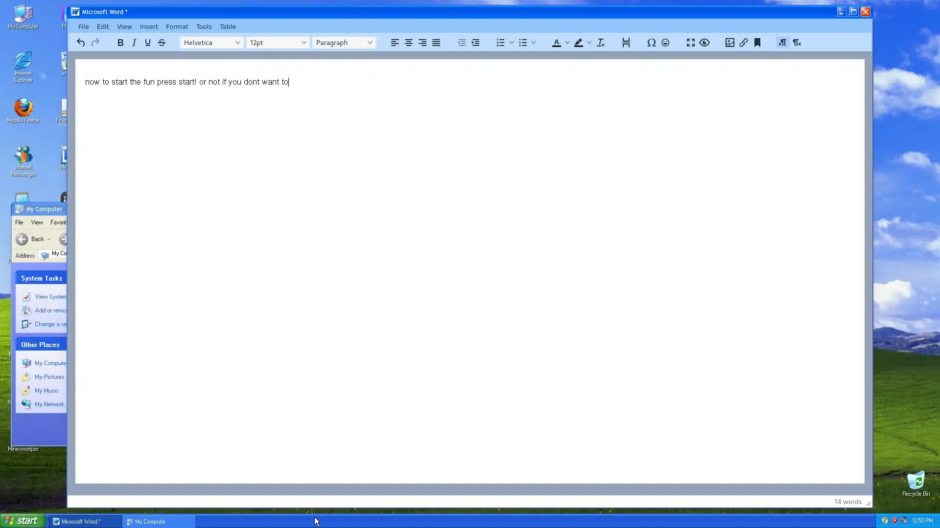940x528 pixels.
Task: Insert a page break icon
Action: 626,43
